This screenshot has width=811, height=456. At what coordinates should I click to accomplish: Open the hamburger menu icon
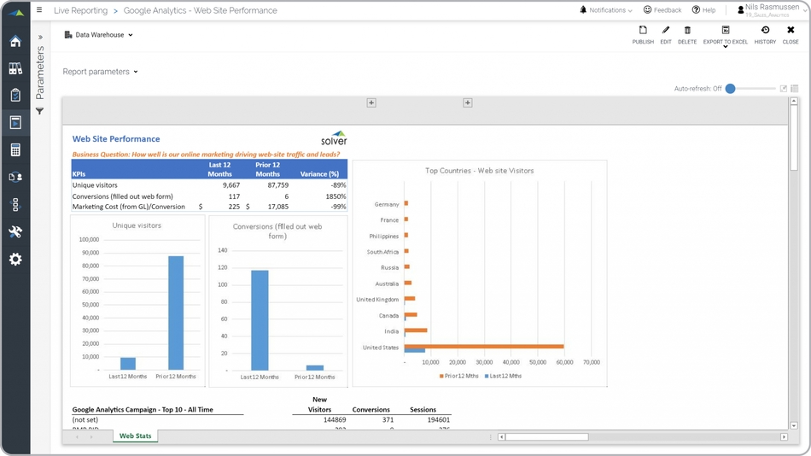tap(39, 10)
